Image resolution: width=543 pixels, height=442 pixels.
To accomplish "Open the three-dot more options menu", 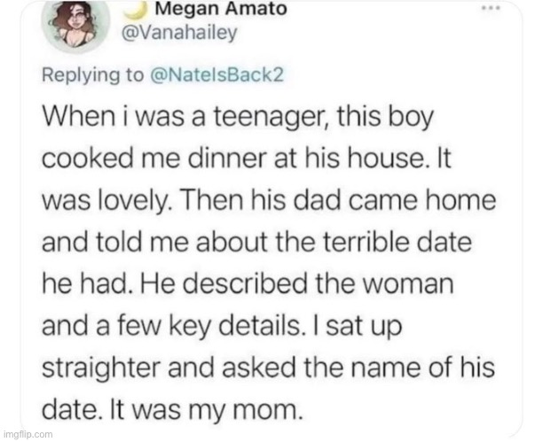I will pos(492,8).
